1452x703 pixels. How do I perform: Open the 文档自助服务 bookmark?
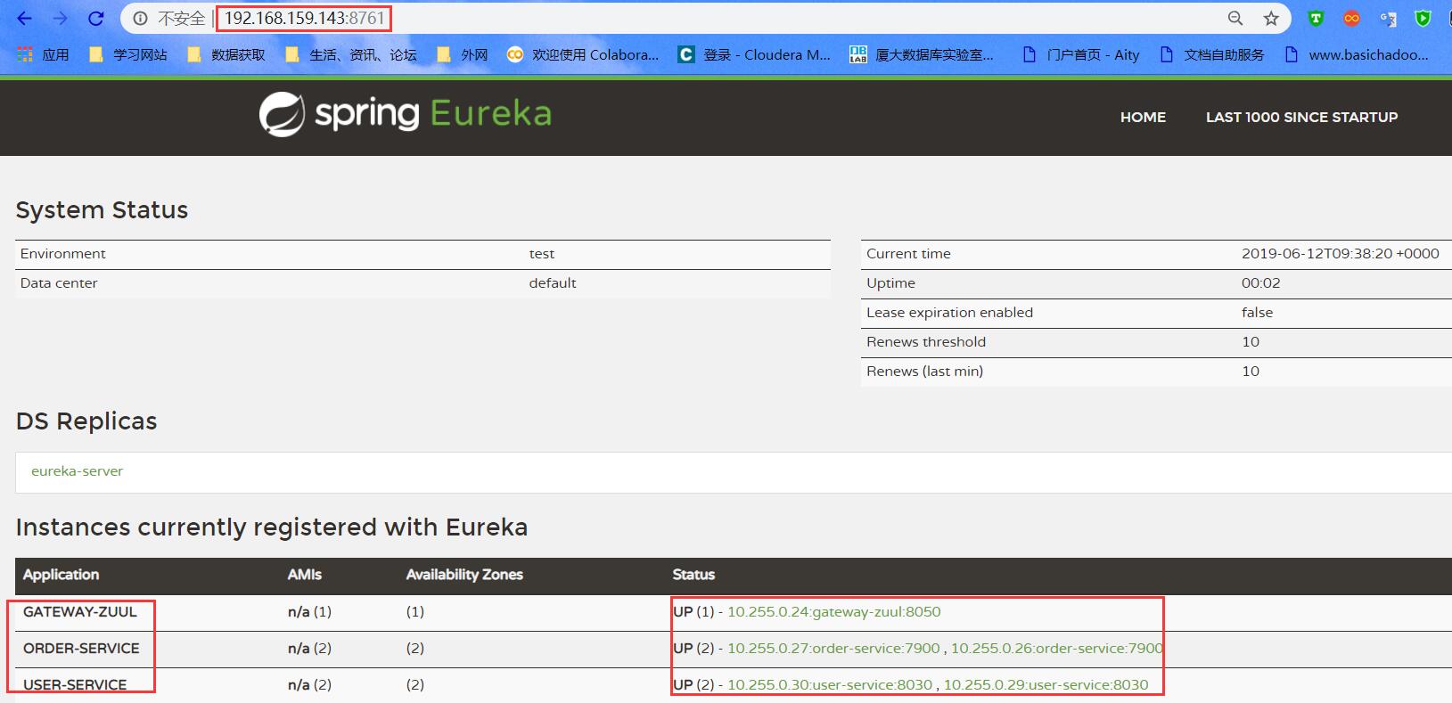coord(1212,54)
